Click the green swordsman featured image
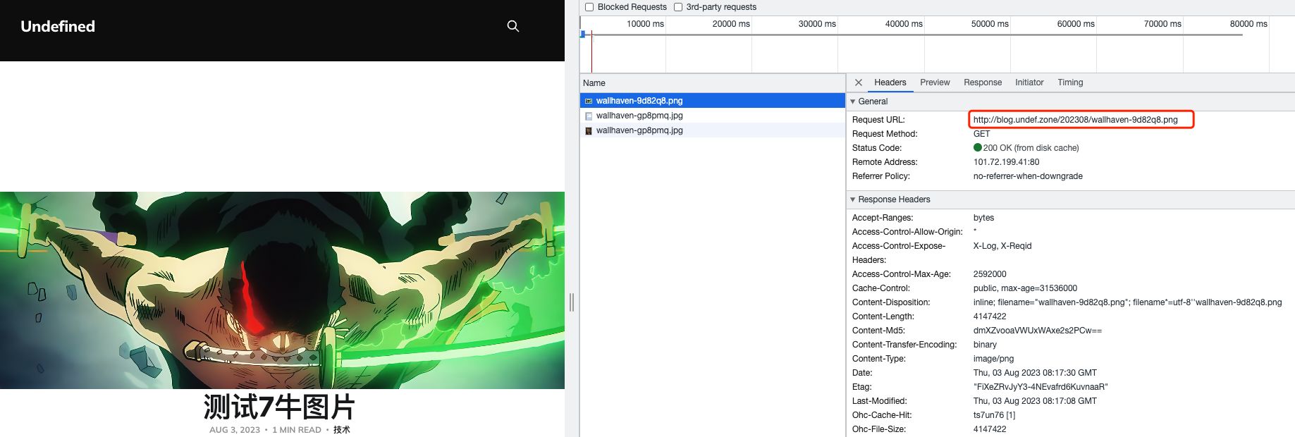This screenshot has height=437, width=1295. (282, 290)
